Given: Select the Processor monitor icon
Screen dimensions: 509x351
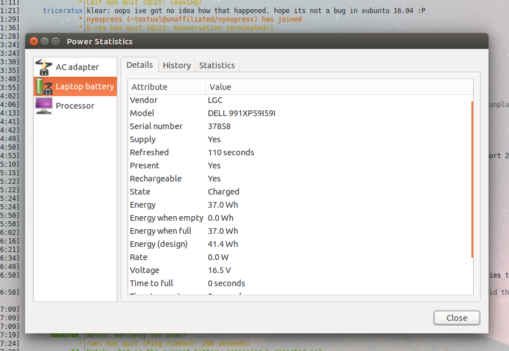Looking at the screenshot, I should (x=44, y=106).
